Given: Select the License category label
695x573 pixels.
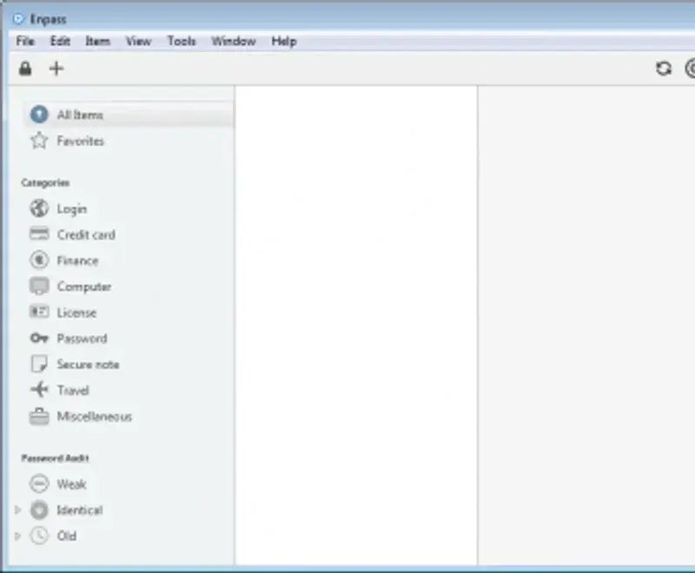Looking at the screenshot, I should [x=76, y=313].
